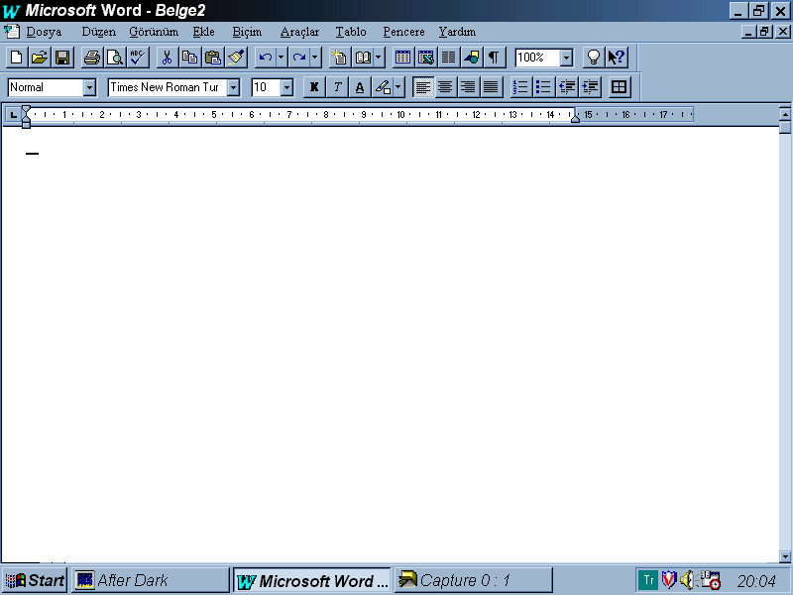Open the Ekle menu
Viewport: 793px width, 595px height.
click(204, 32)
